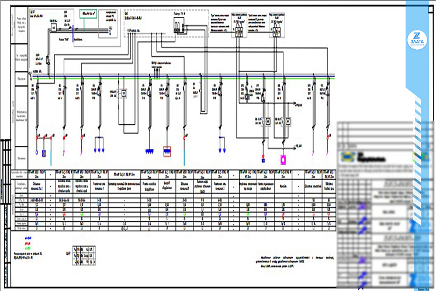Select the yellow-blue company logo in title block
Image resolution: width=436 pixels, height=291 pixels.
pyautogui.click(x=347, y=158)
